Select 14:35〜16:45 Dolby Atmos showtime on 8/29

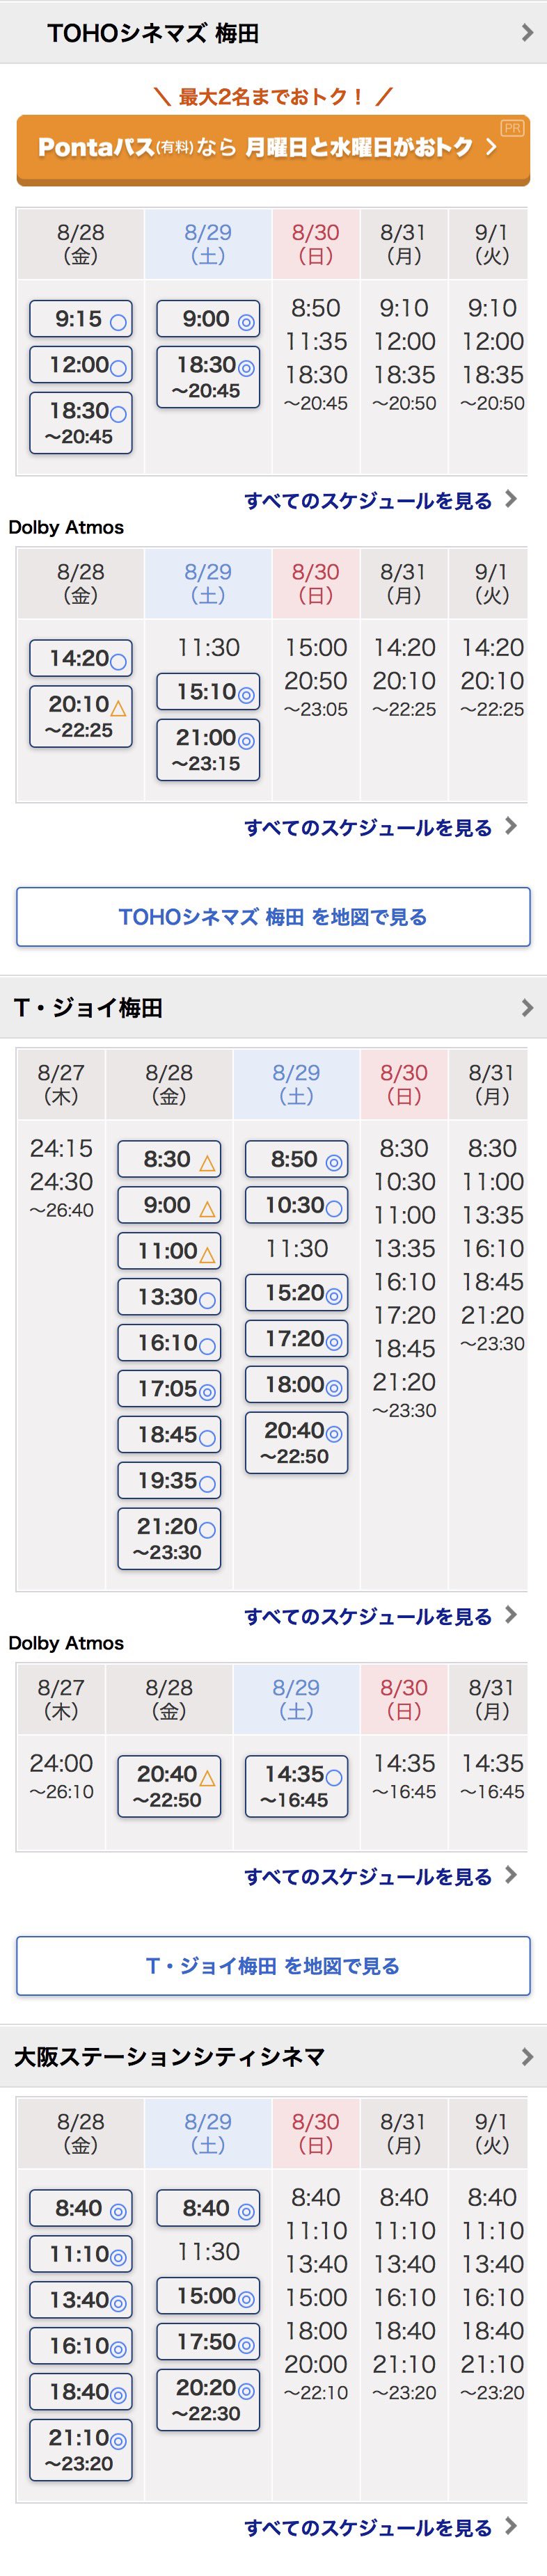click(x=296, y=1786)
